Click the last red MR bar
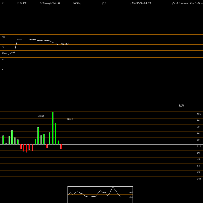Image resolution: width=203 pixels, height=203 pixels. [61, 147]
